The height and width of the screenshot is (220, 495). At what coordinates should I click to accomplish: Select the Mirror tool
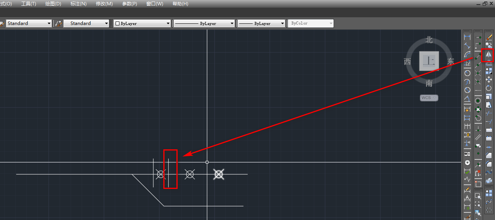(x=488, y=55)
